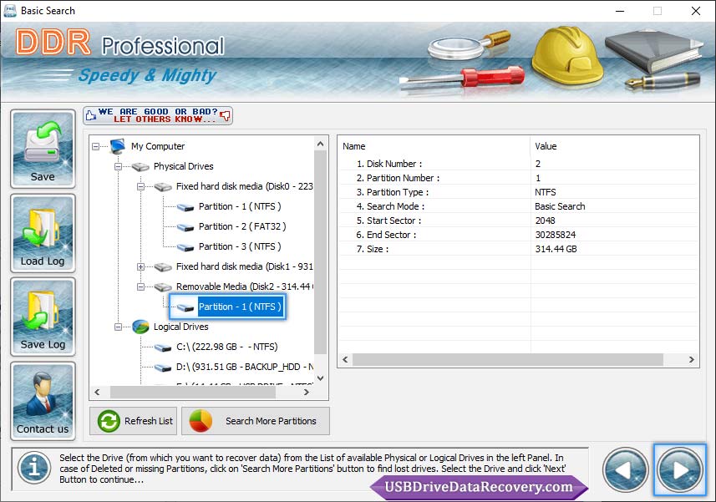Close the Basic Search window
The height and width of the screenshot is (502, 716).
[x=695, y=11]
